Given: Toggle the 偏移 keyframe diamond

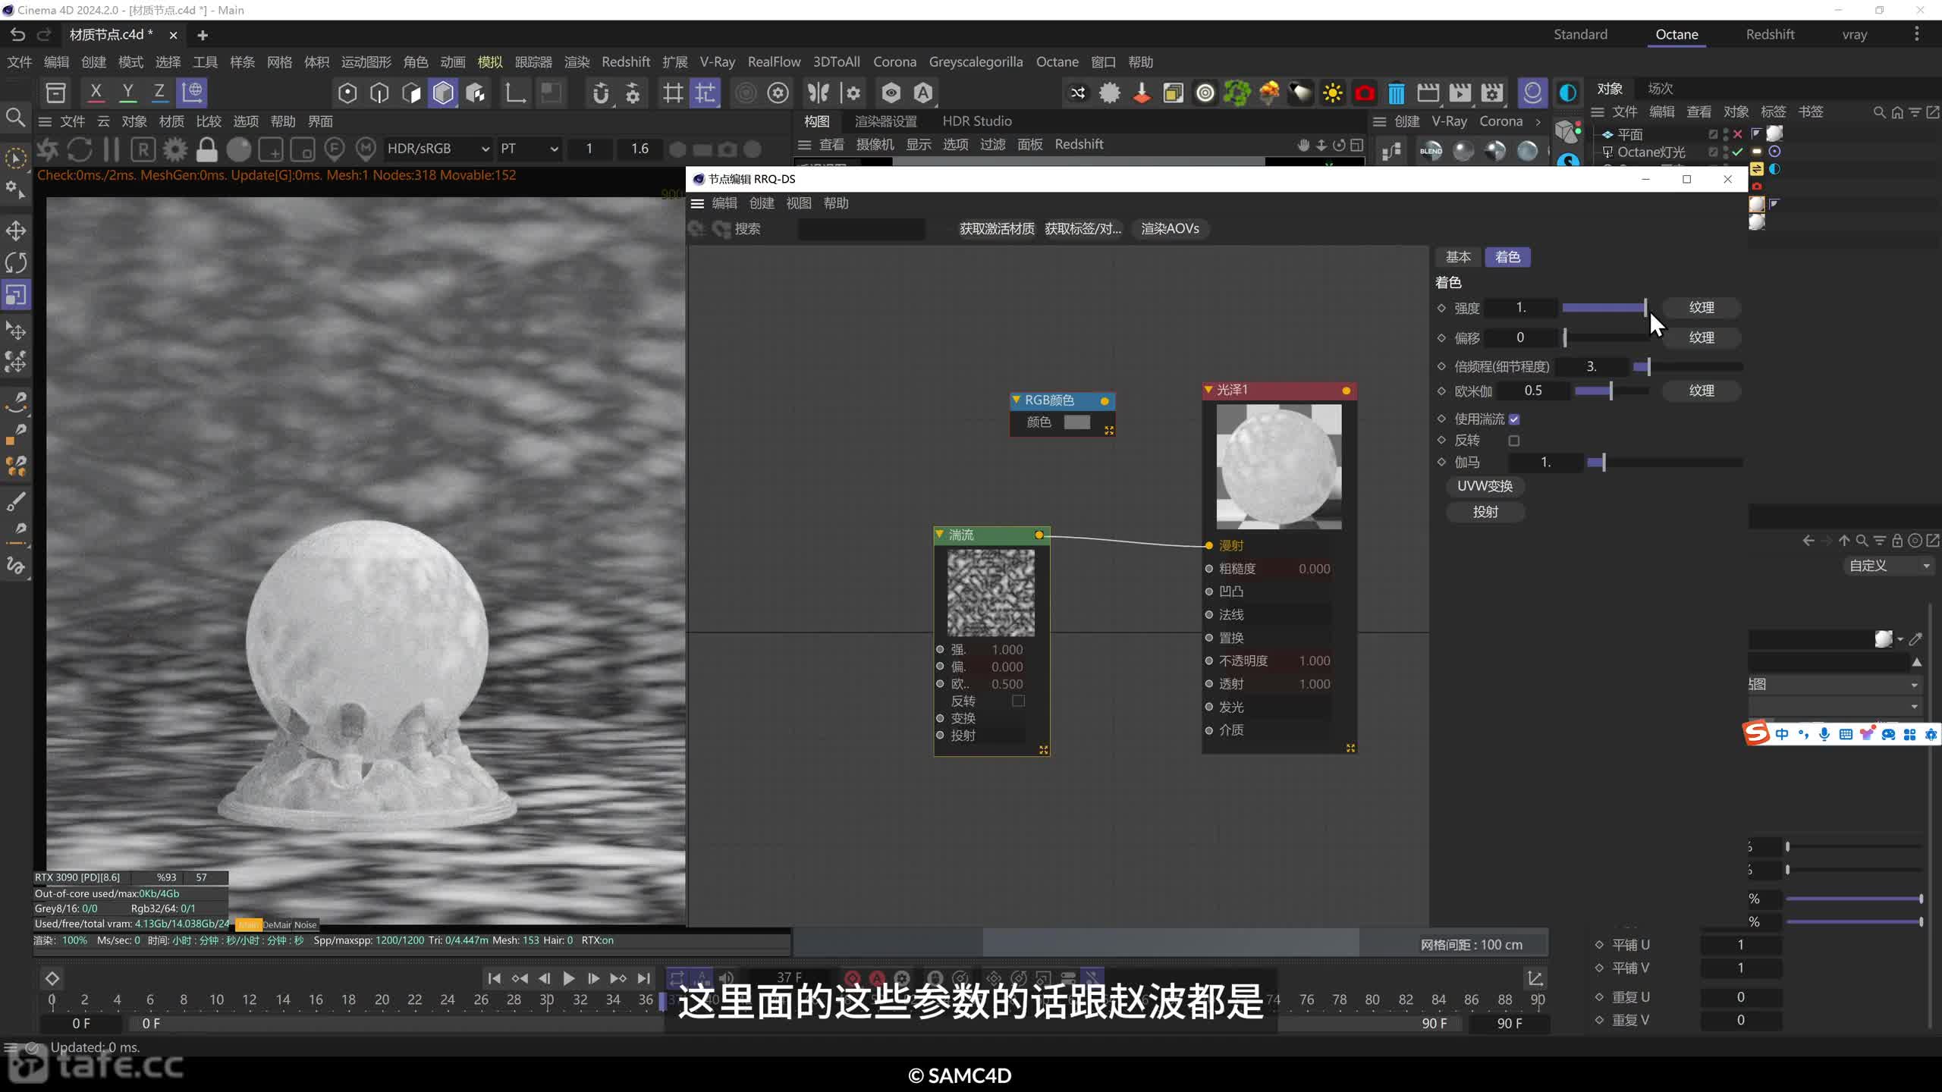Looking at the screenshot, I should [x=1441, y=337].
